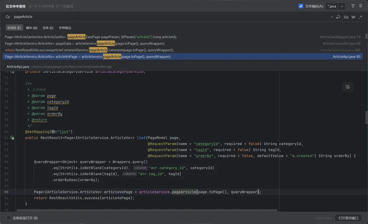Expand the *.java file mask dropdown
The height and width of the screenshot is (224, 368).
click(342, 6)
